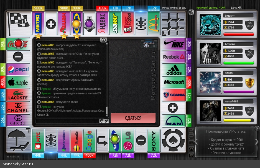Select the Gucci property cell
This screenshot has width=260, height=168.
click(18, 120)
